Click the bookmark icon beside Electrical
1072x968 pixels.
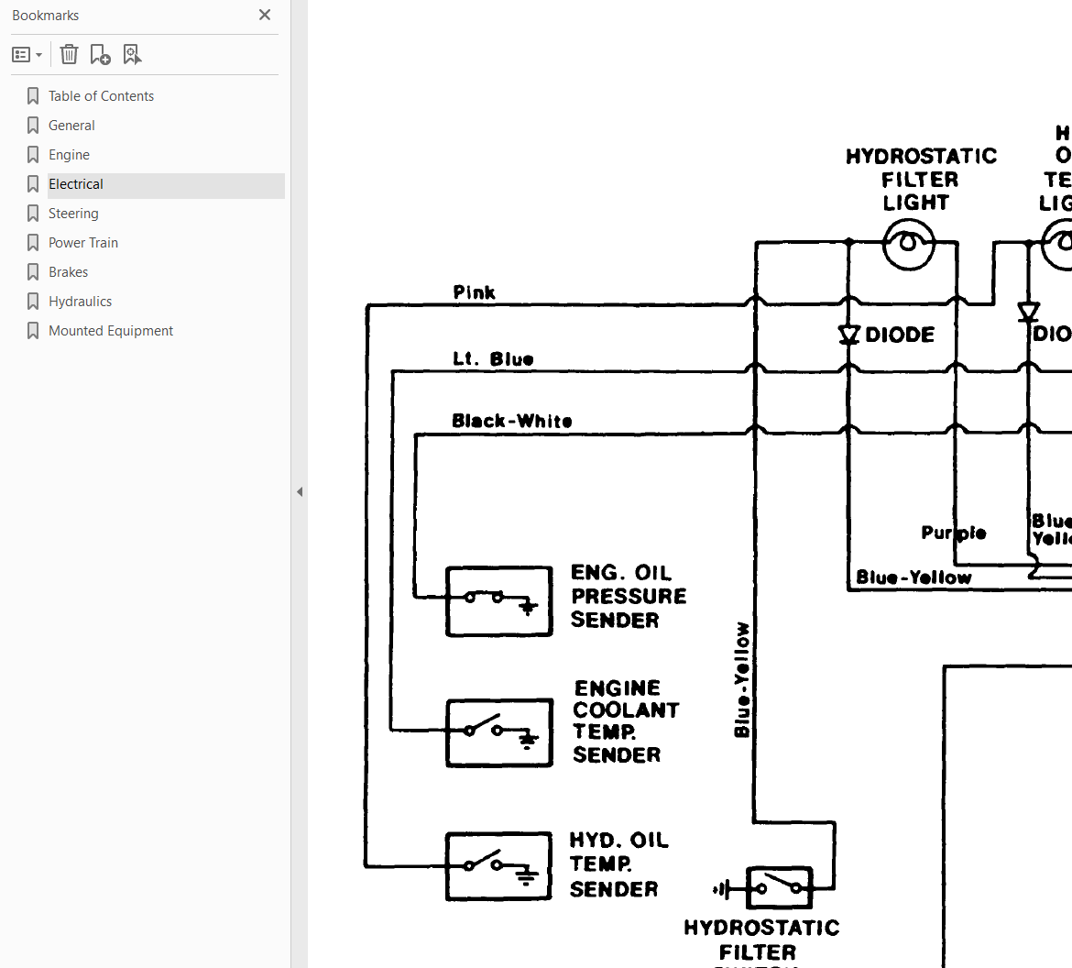pyautogui.click(x=33, y=184)
